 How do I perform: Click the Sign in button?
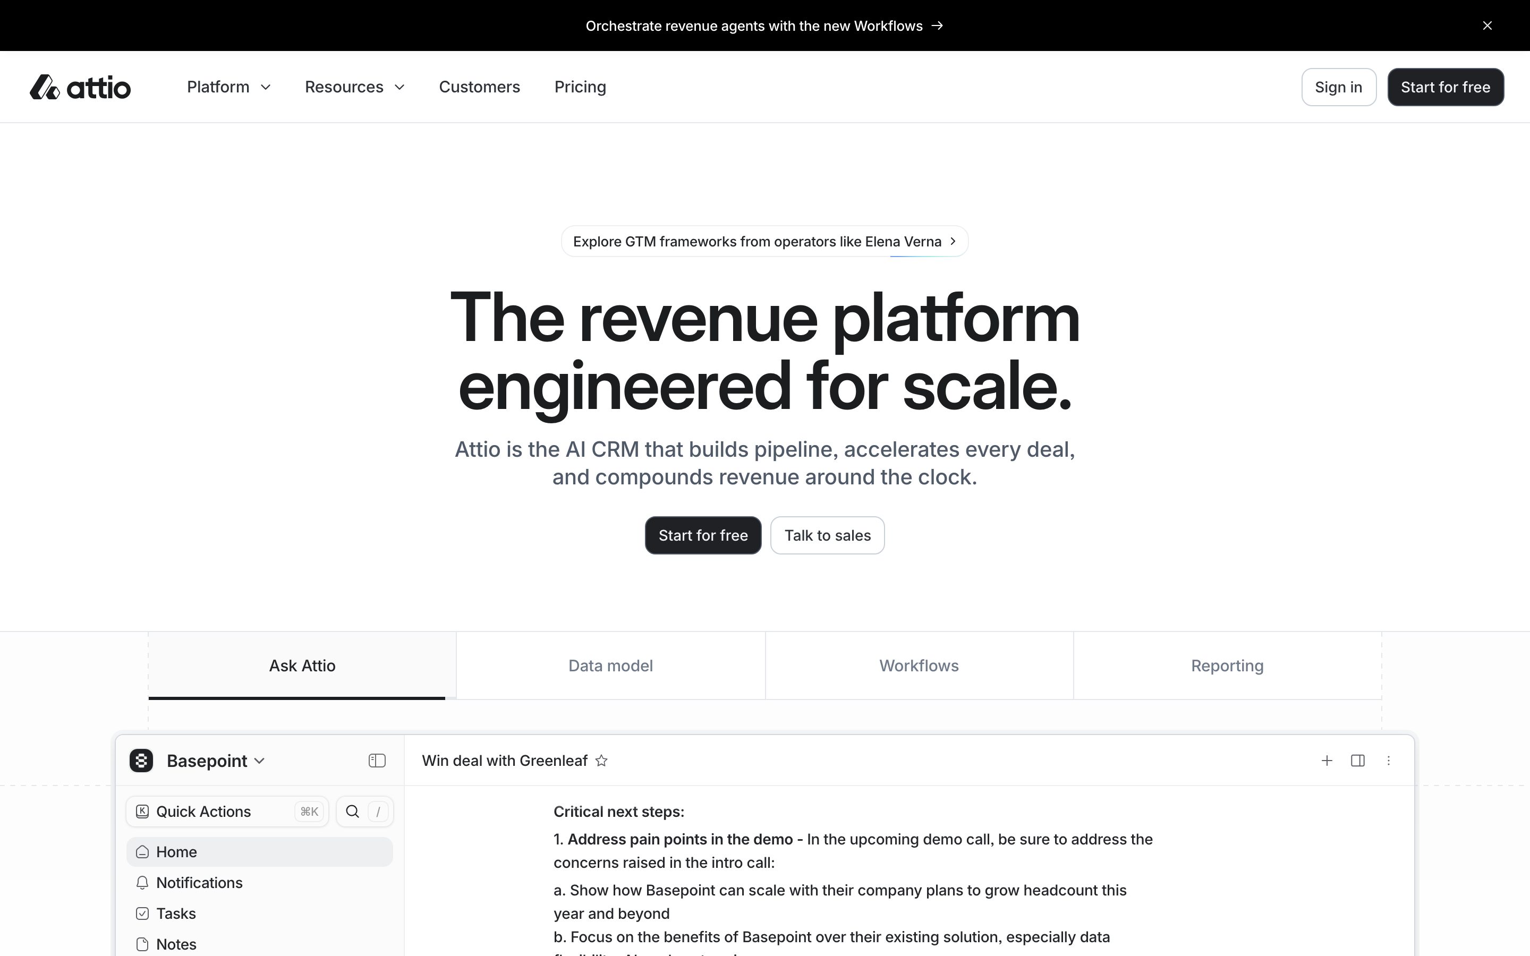(1338, 87)
